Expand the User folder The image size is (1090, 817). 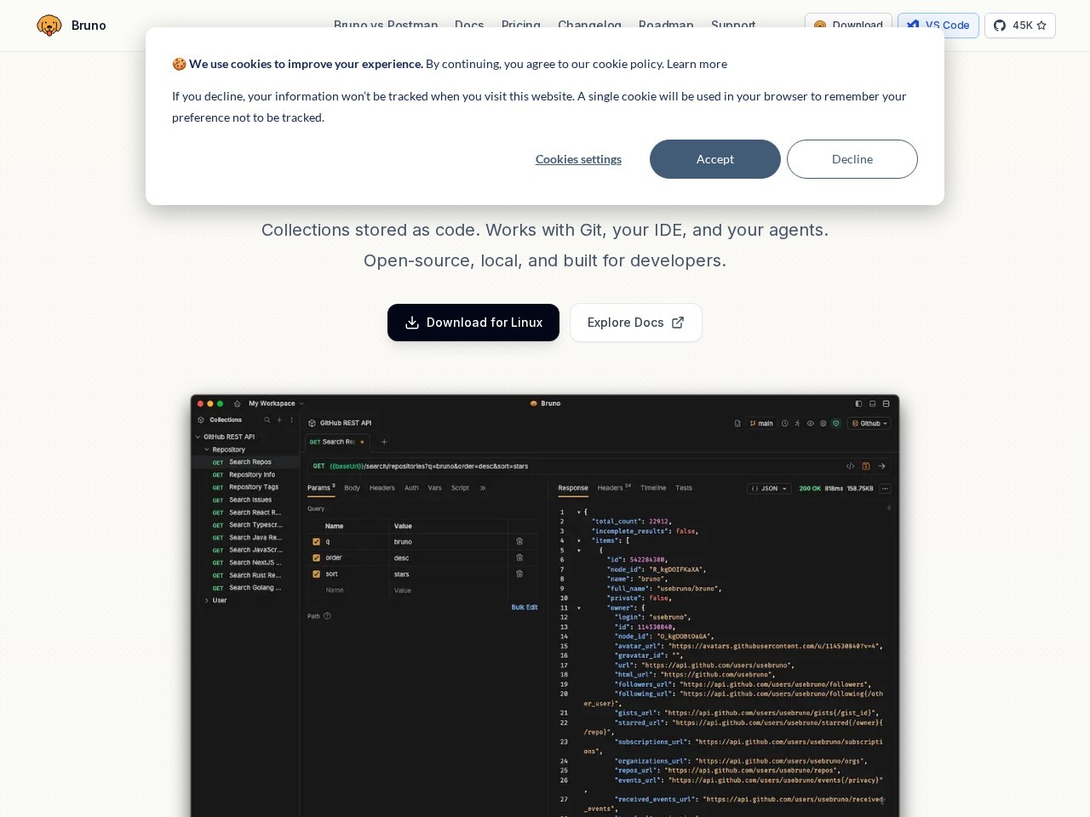point(206,600)
